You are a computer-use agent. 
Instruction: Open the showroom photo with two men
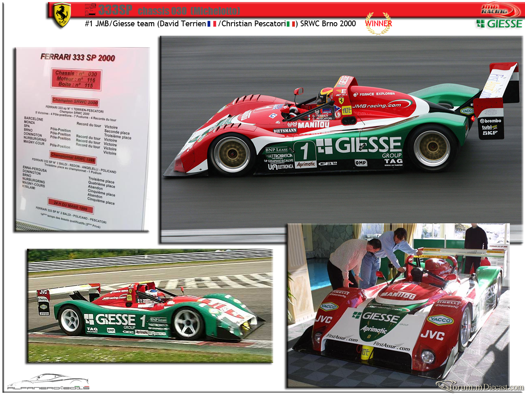(398, 305)
